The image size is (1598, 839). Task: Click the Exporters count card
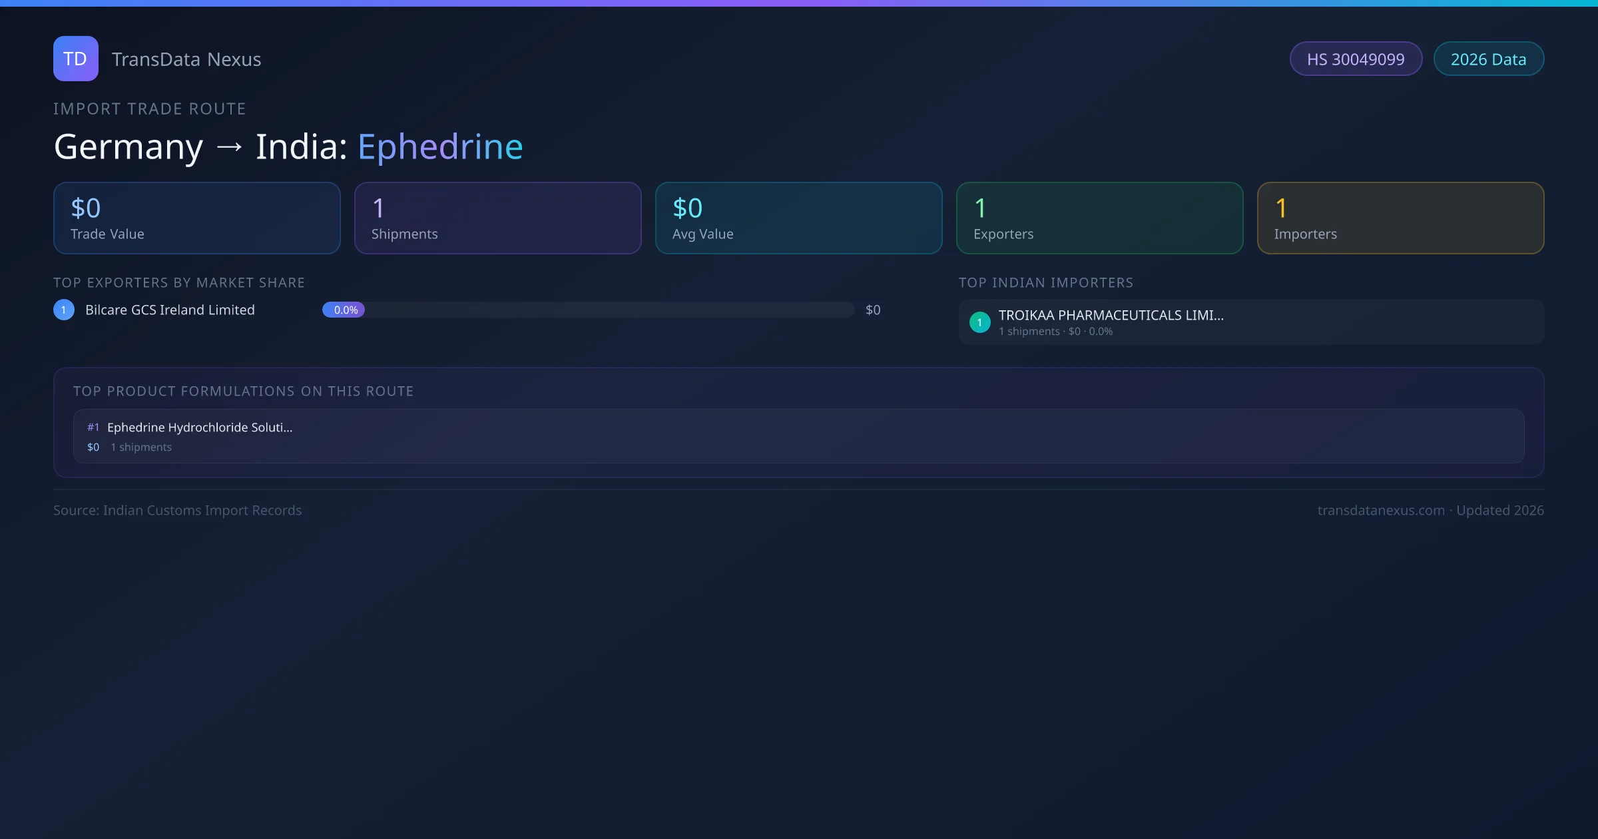pos(1099,218)
